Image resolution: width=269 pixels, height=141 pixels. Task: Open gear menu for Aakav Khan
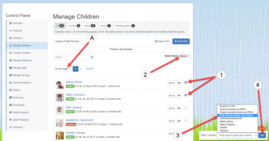click(x=179, y=83)
